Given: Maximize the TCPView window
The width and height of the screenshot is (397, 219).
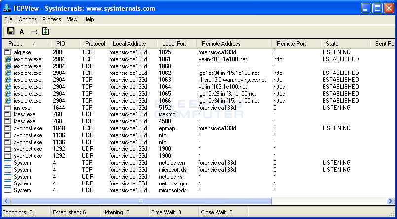Looking at the screenshot, I should (377, 8).
